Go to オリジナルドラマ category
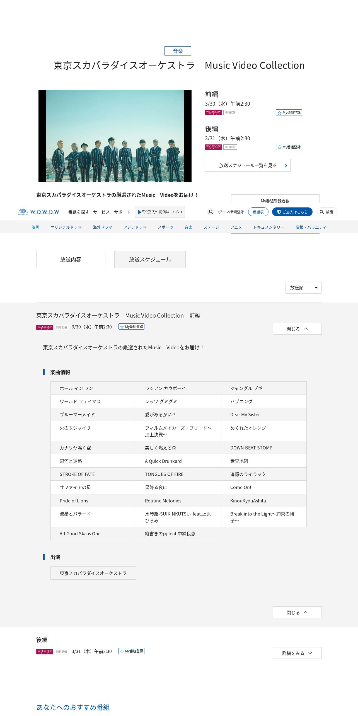Screen dimensions: 358x716 [x=66, y=227]
